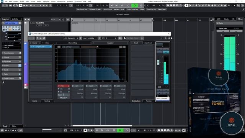Click search icon in Channel Settings toolbar
Viewport: 245px width, 138px height.
[44, 38]
